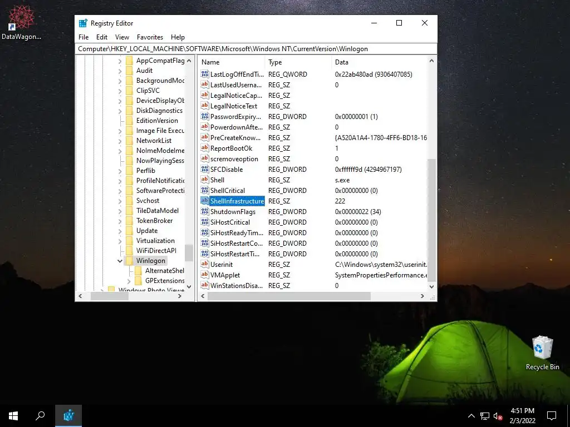
Task: Click the Registry Editor title bar icon
Action: (x=83, y=23)
